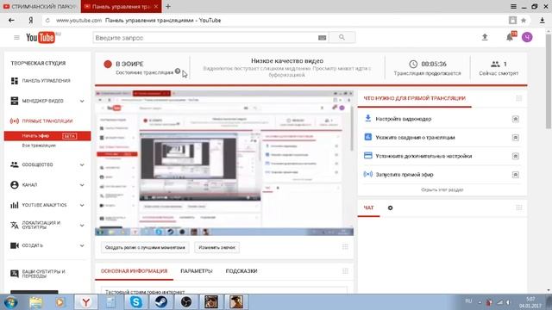552x310 pixels.
Task: Close the Панель управления tab
Action: pyautogui.click(x=156, y=7)
